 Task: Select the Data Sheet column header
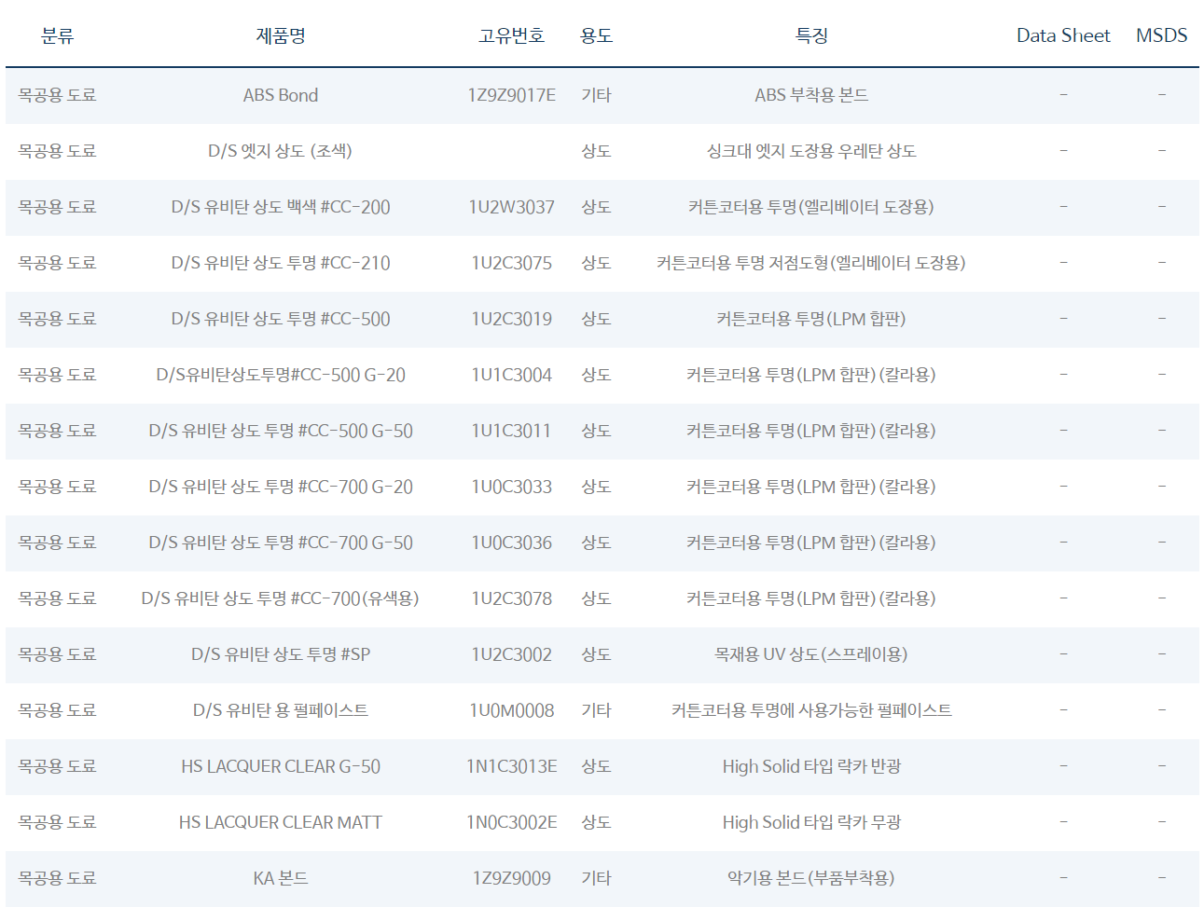1062,35
